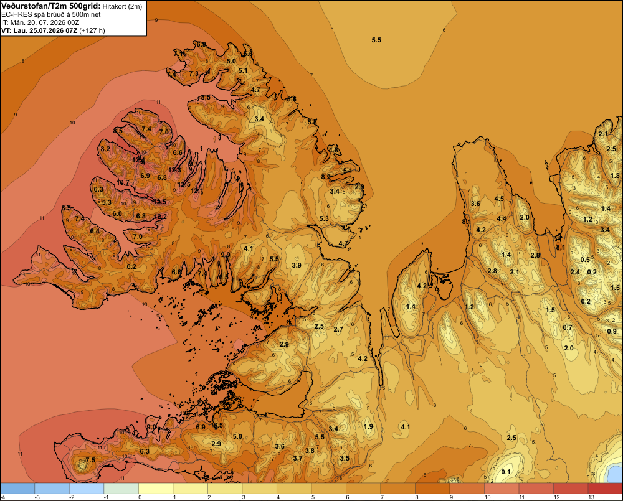Click the '4.4' temperature label
This screenshot has width=623, height=501.
tap(502, 218)
